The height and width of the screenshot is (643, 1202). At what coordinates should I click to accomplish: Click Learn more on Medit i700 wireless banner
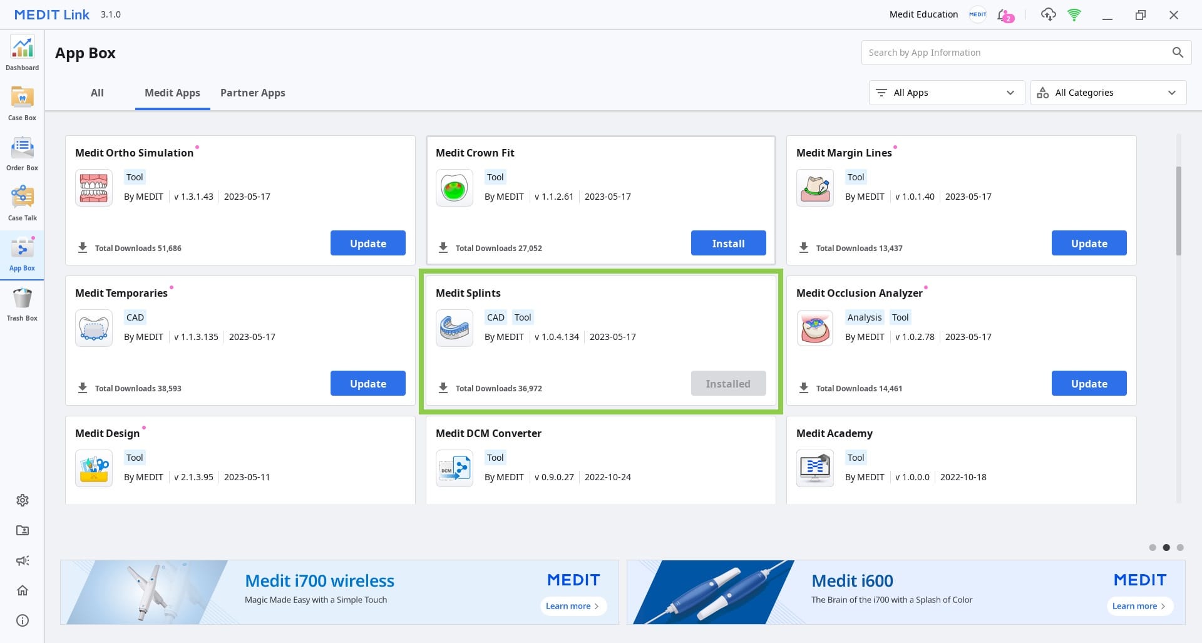[x=573, y=606]
